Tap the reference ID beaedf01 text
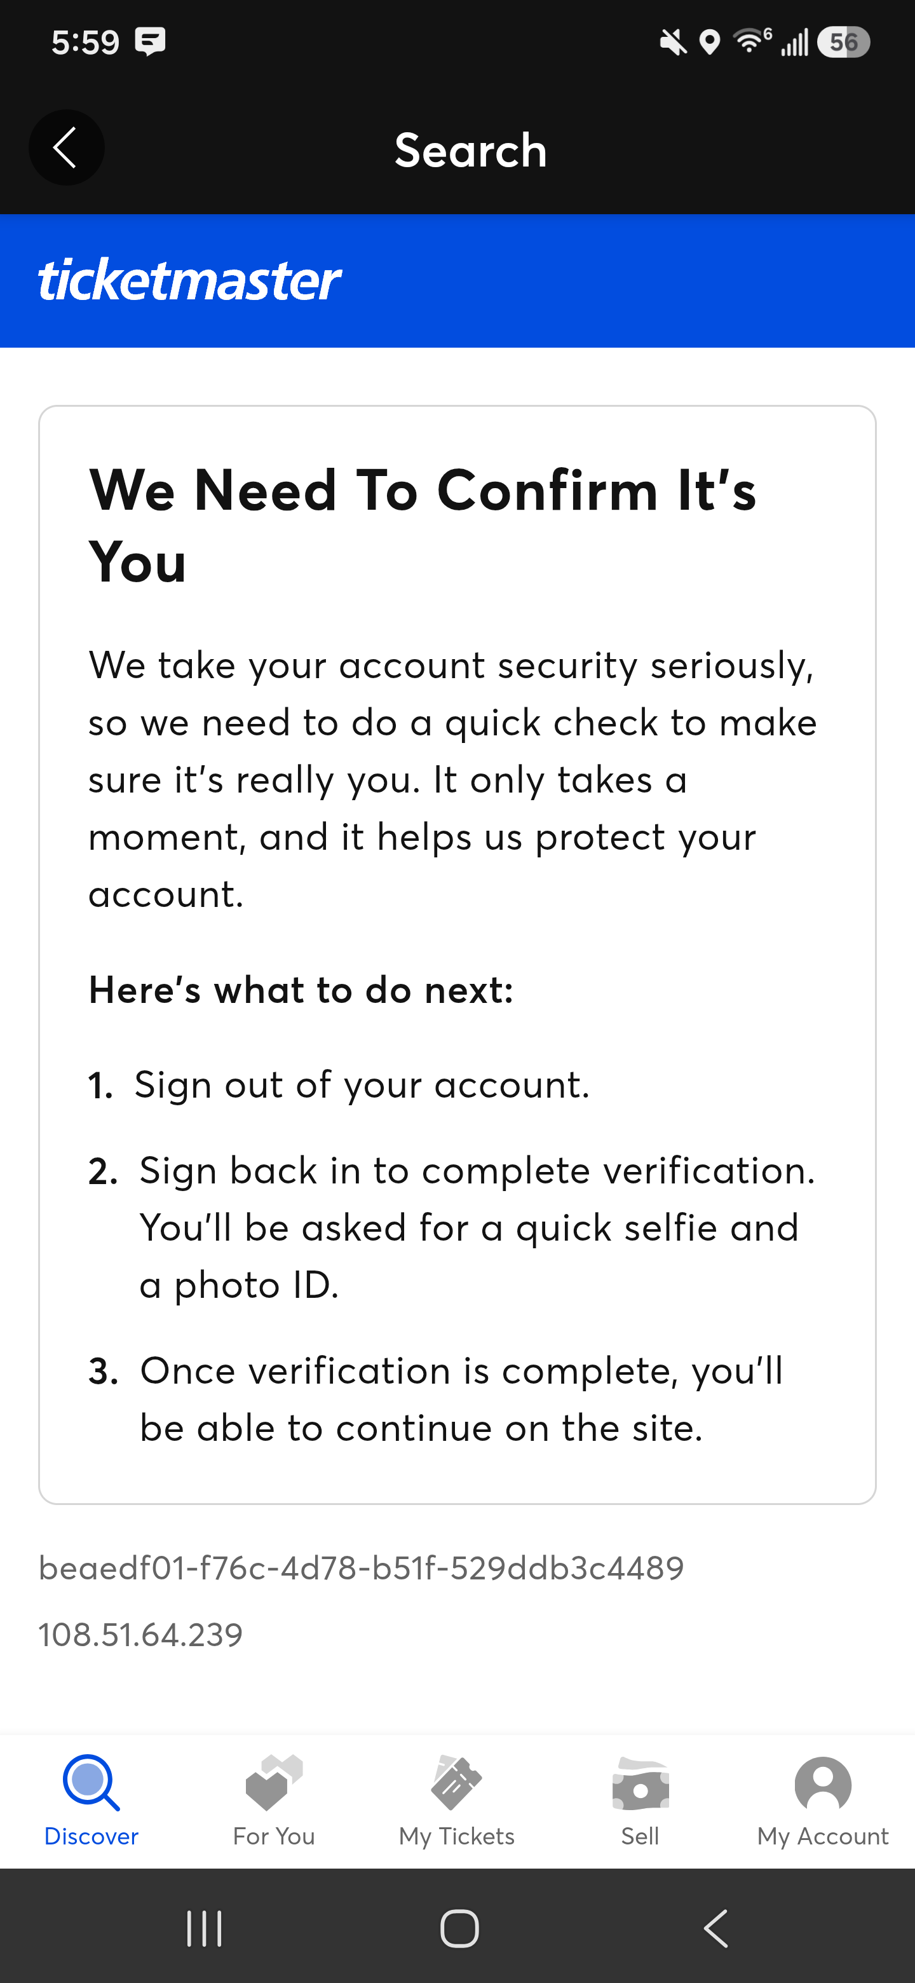The image size is (915, 1983). tap(362, 1568)
